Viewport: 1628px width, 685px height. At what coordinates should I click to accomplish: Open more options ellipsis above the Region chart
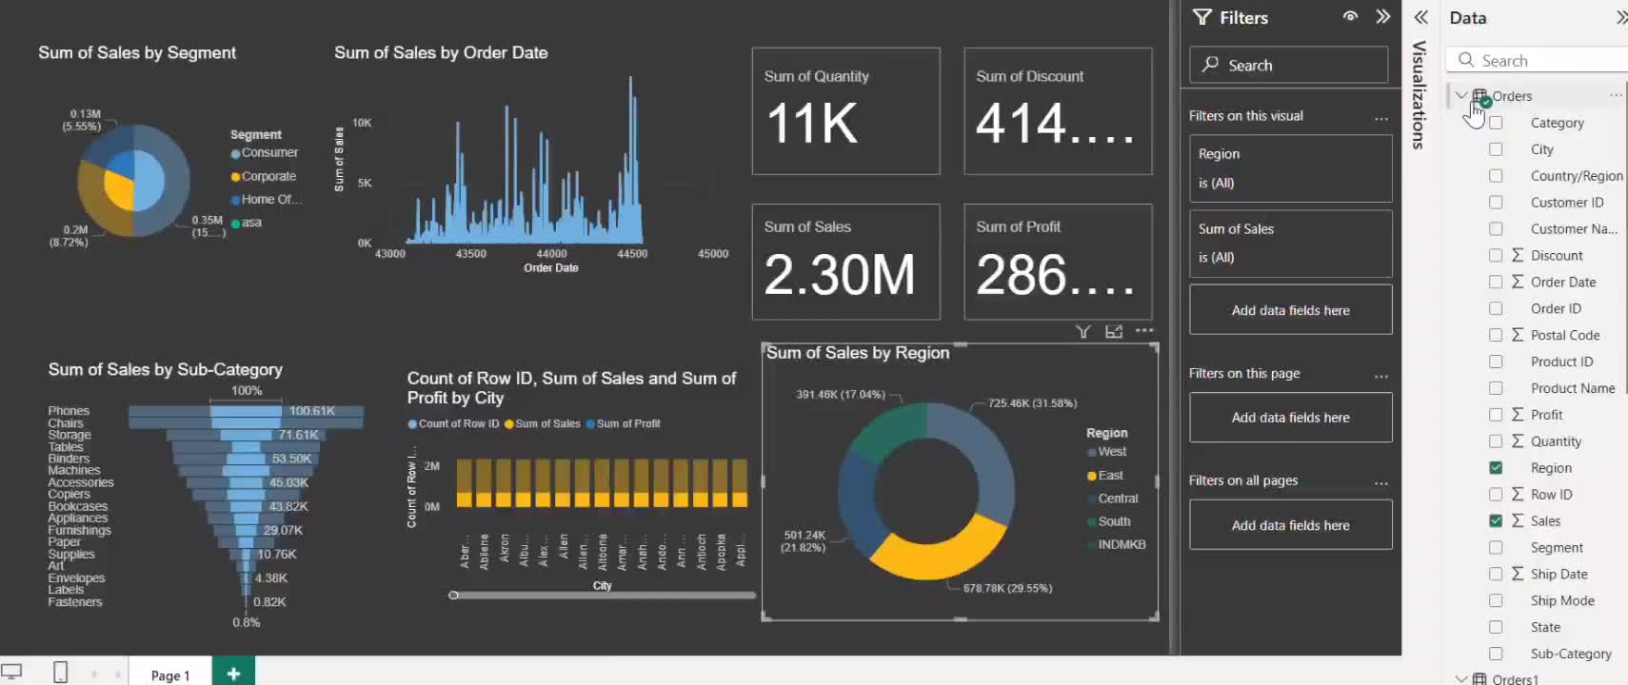tap(1144, 330)
